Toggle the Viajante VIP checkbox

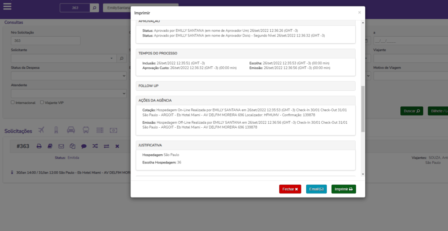click(x=42, y=102)
